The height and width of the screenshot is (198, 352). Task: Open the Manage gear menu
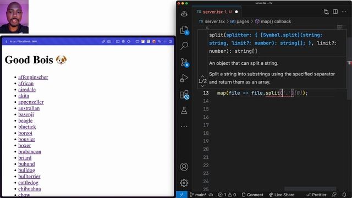(x=184, y=183)
